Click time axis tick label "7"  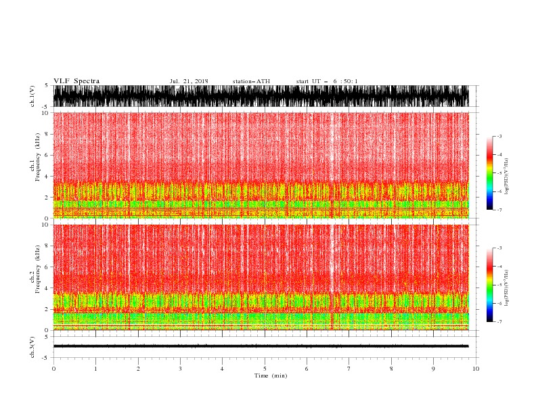coord(349,369)
